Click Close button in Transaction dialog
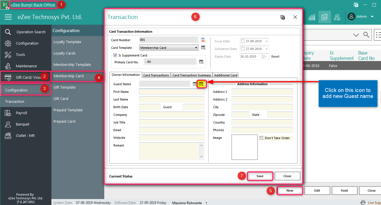The height and width of the screenshot is (205, 381). pos(287,176)
